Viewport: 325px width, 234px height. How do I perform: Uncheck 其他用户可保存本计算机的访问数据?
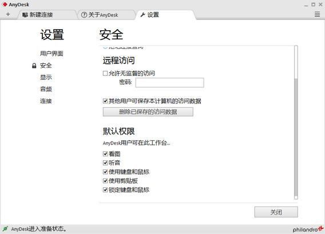pyautogui.click(x=105, y=101)
